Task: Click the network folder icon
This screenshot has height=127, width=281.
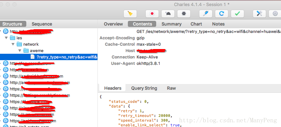Action: (19, 44)
